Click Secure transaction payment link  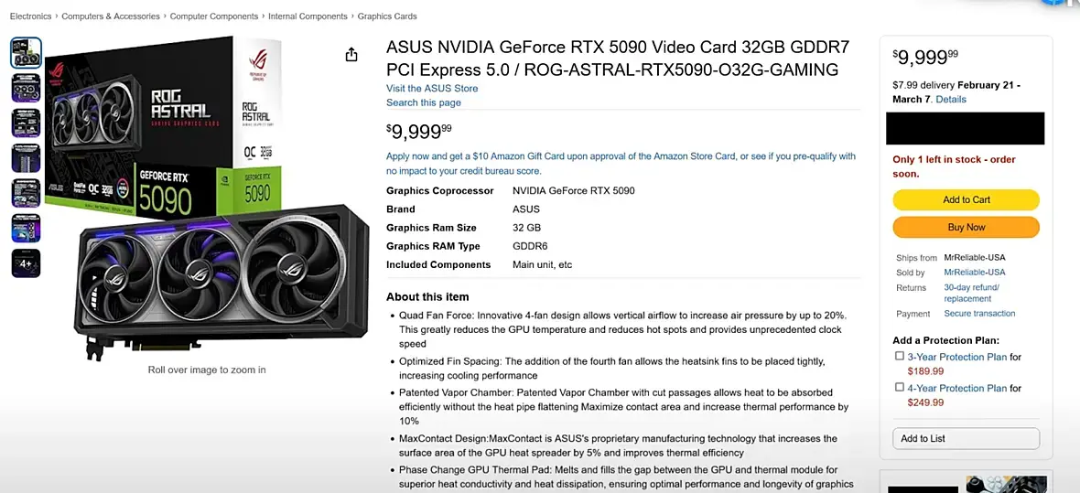click(x=979, y=314)
